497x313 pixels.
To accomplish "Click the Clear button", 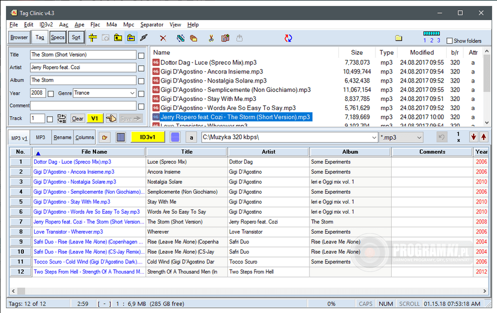I will click(78, 119).
